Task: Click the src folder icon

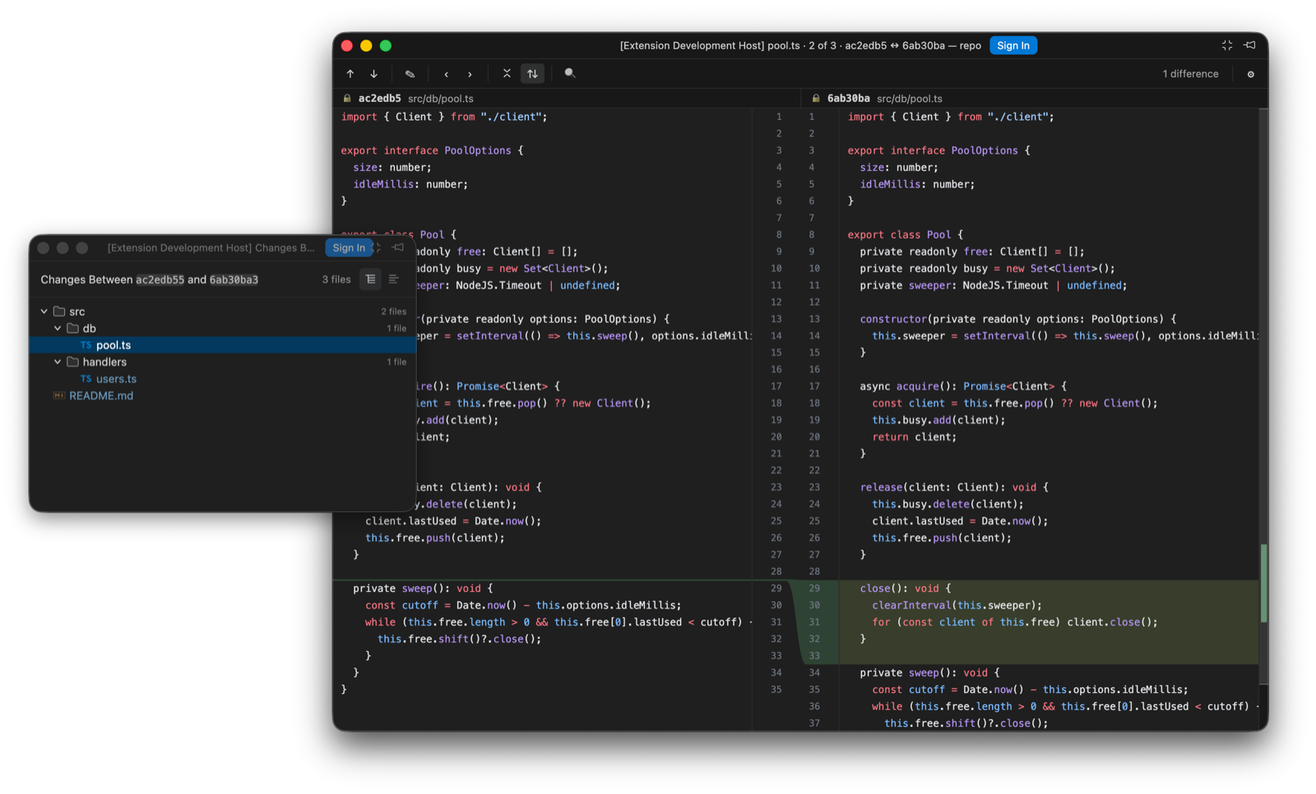Action: coord(59,312)
